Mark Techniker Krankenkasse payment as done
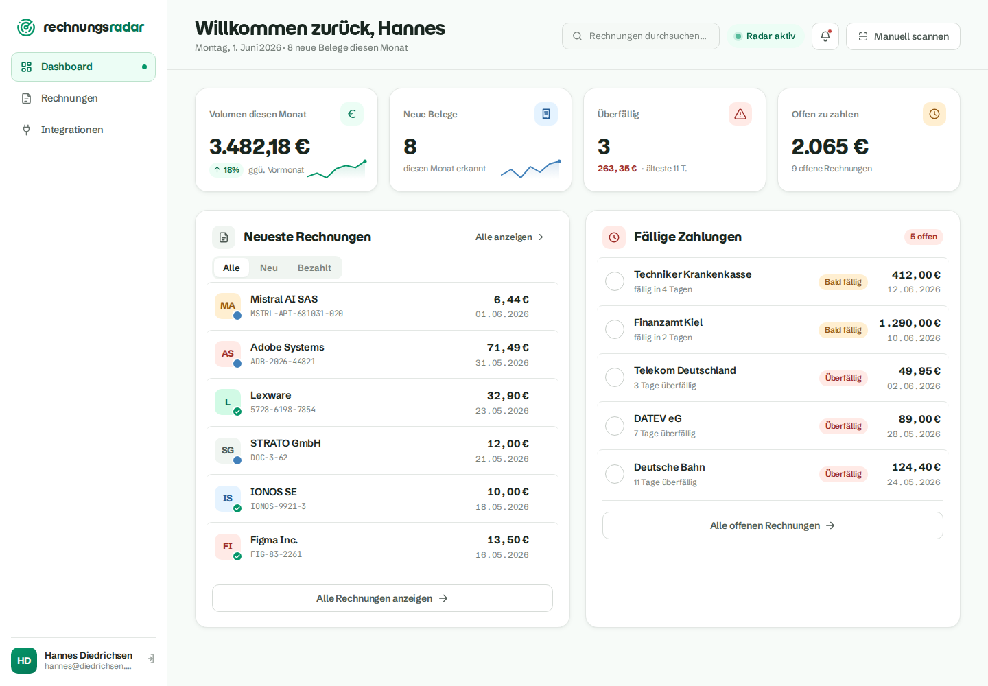The width and height of the screenshot is (988, 686). (615, 281)
